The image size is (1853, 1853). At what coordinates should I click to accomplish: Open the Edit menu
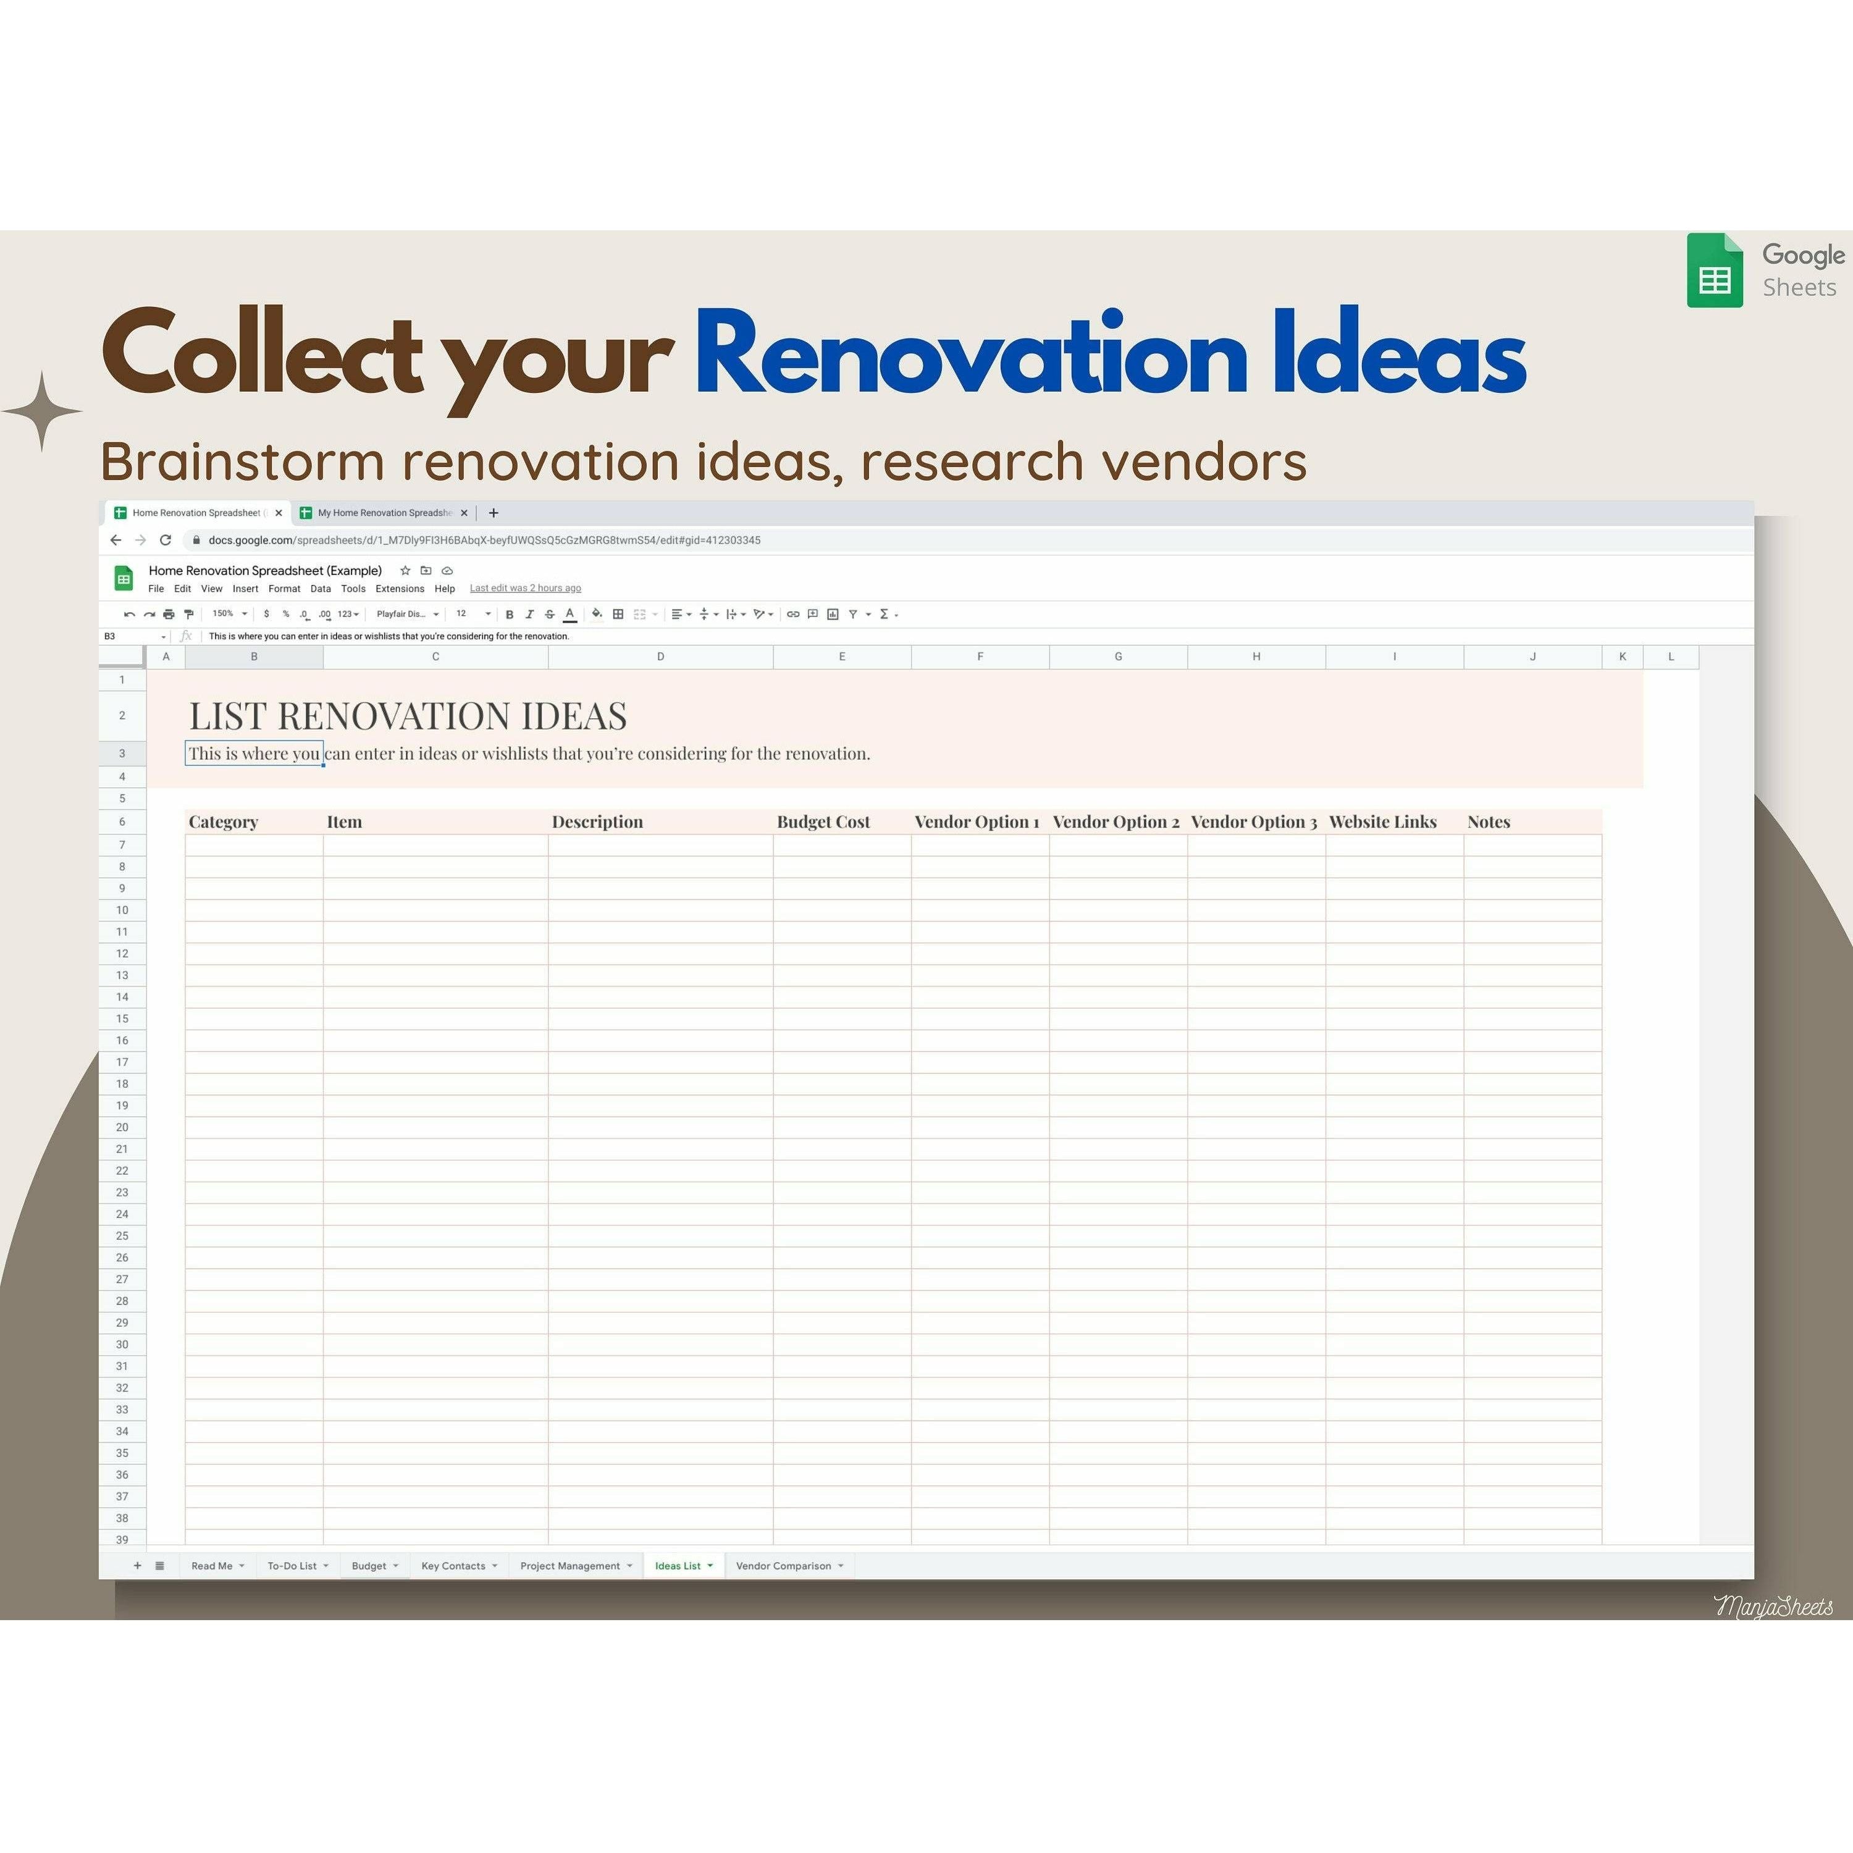click(x=182, y=589)
